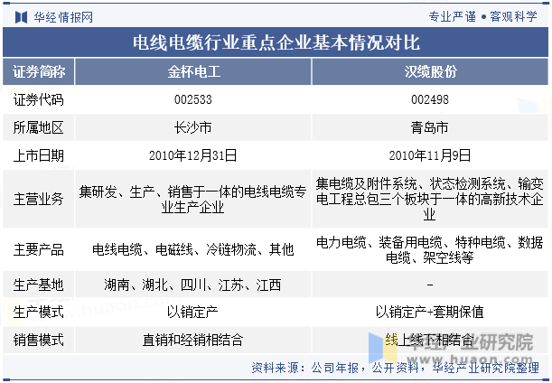Click the 主要产品 row label

click(x=39, y=249)
